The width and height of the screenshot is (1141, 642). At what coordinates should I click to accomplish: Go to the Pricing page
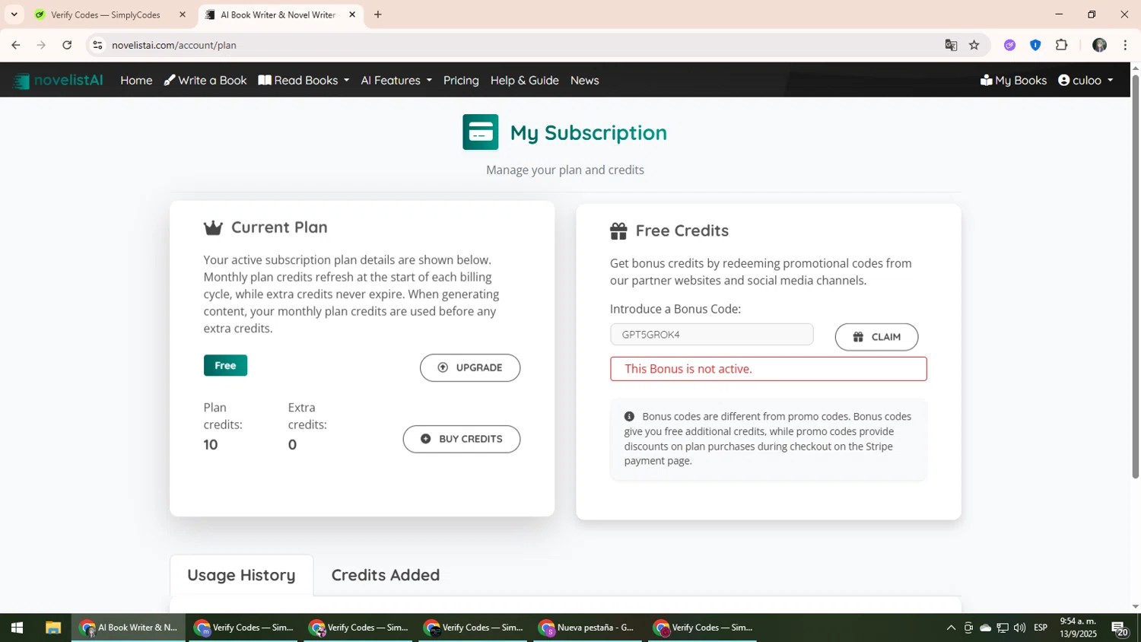pos(461,81)
